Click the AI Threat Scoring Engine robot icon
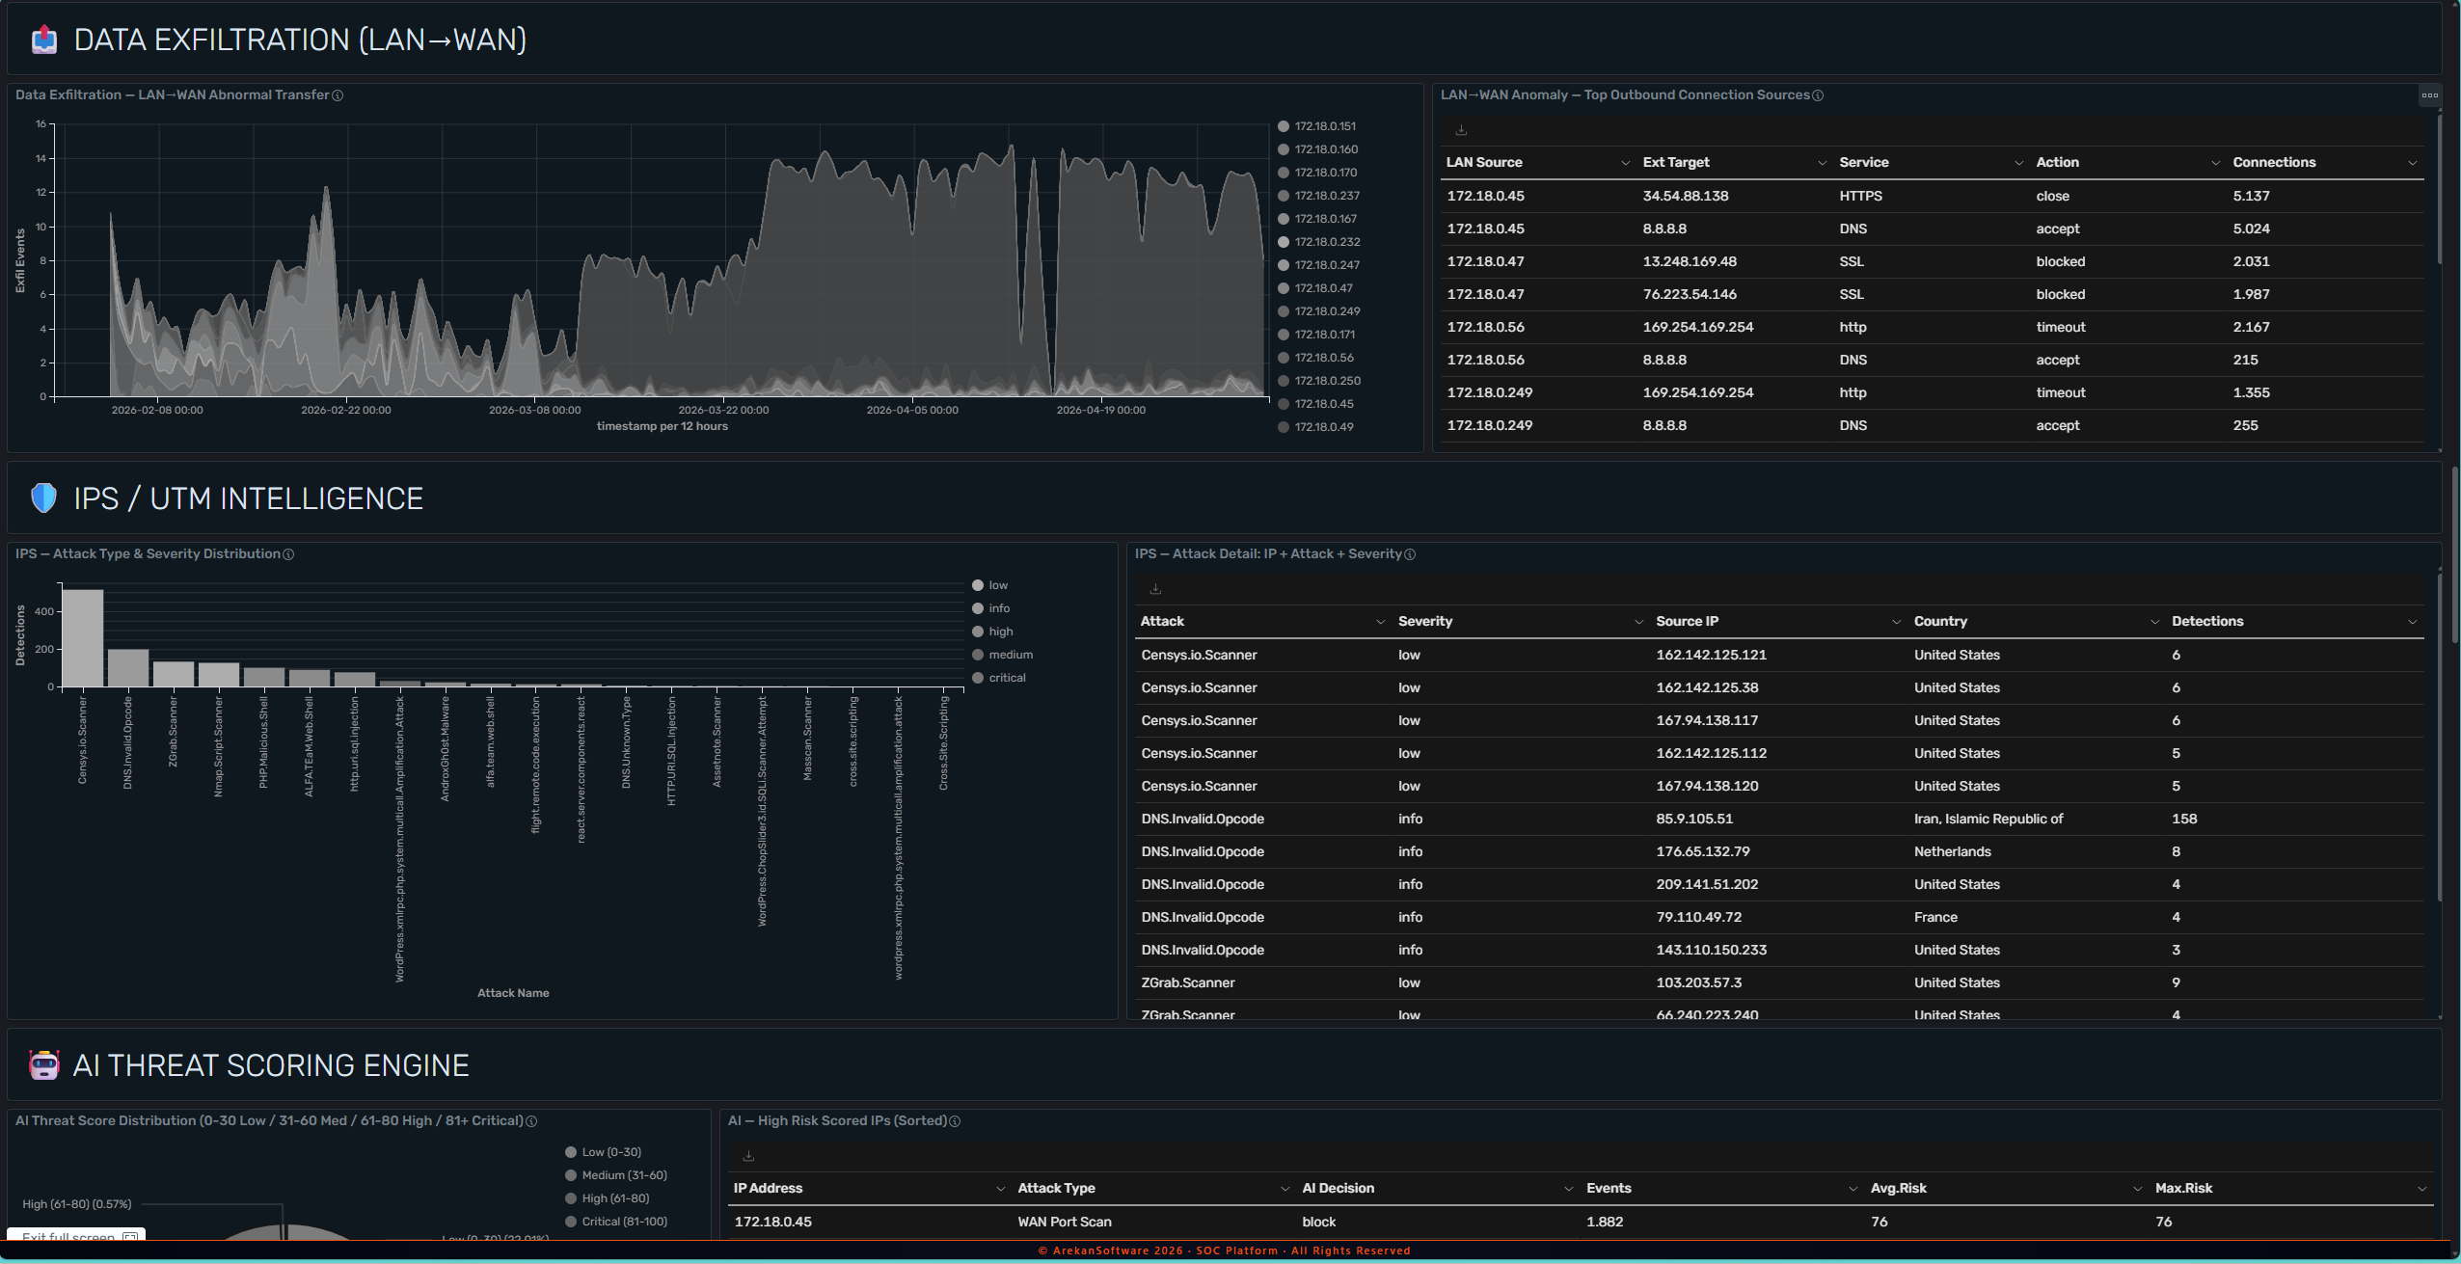 44,1065
